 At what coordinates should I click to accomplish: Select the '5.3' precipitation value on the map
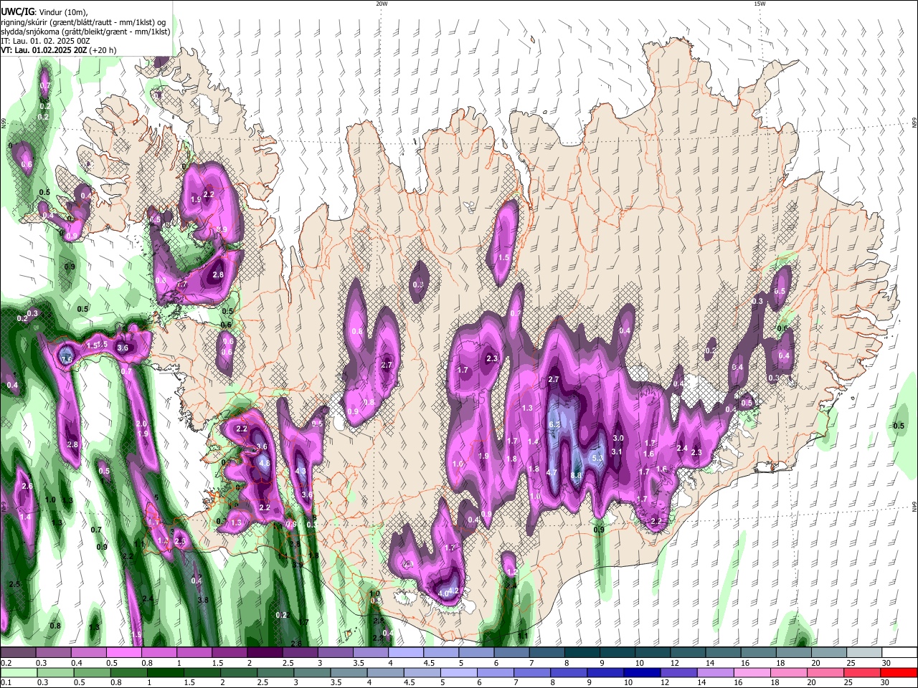coord(597,459)
